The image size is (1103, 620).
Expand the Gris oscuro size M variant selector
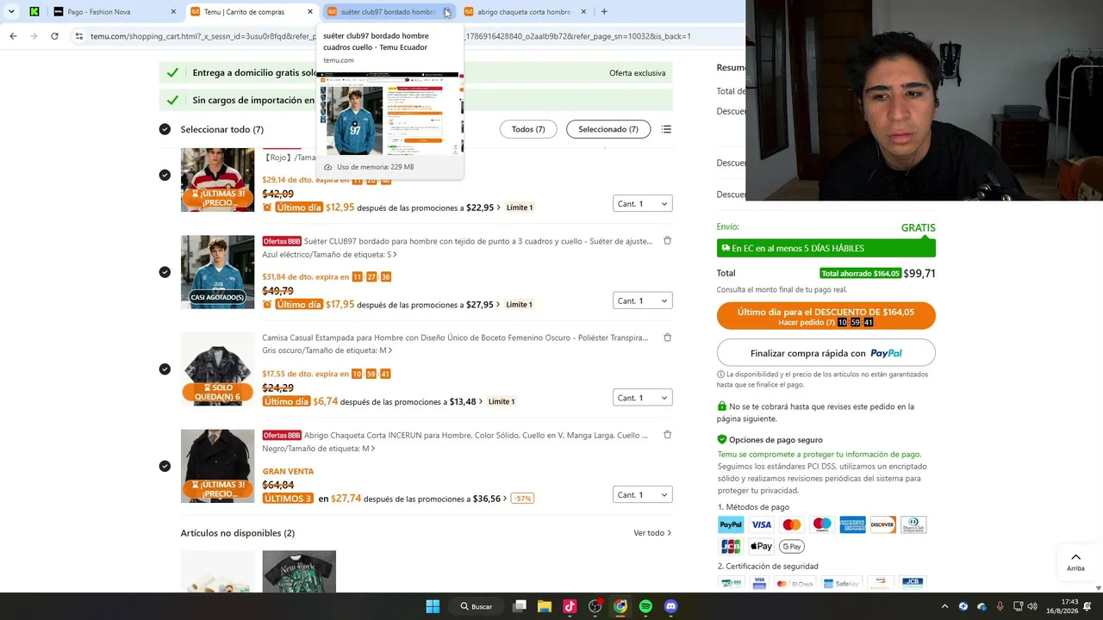point(327,350)
